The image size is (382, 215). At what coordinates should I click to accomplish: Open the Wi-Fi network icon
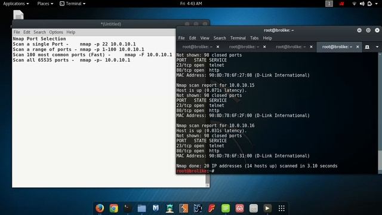click(354, 4)
